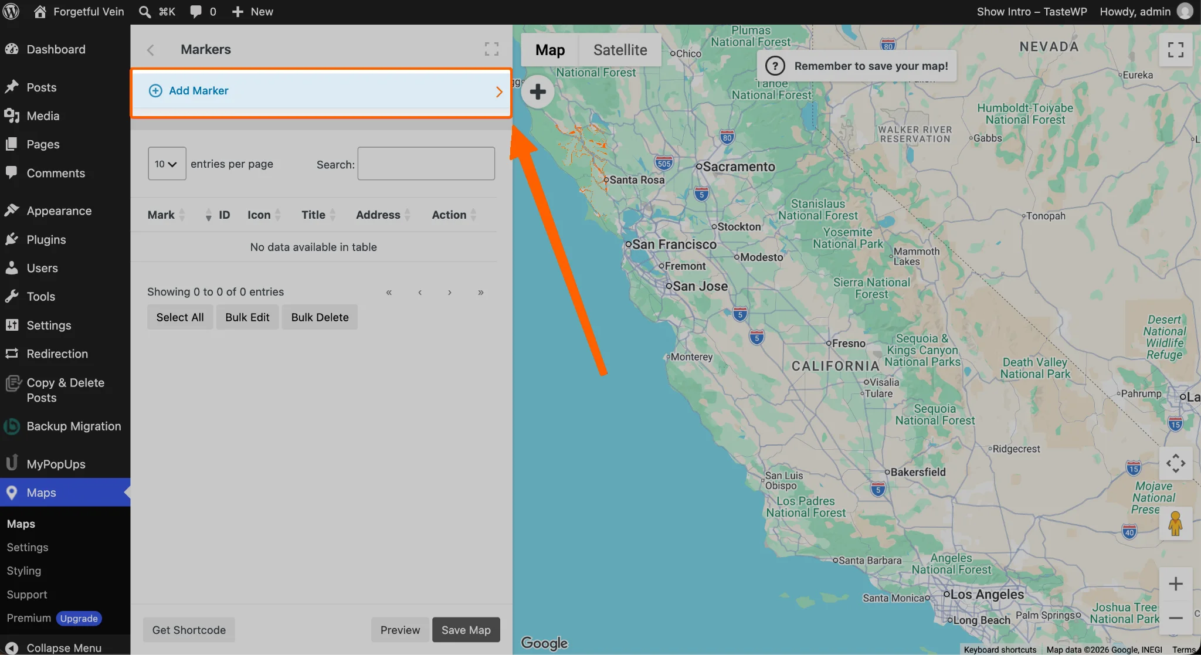The height and width of the screenshot is (655, 1201).
Task: Open the Support submenu under Maps
Action: pyautogui.click(x=27, y=595)
